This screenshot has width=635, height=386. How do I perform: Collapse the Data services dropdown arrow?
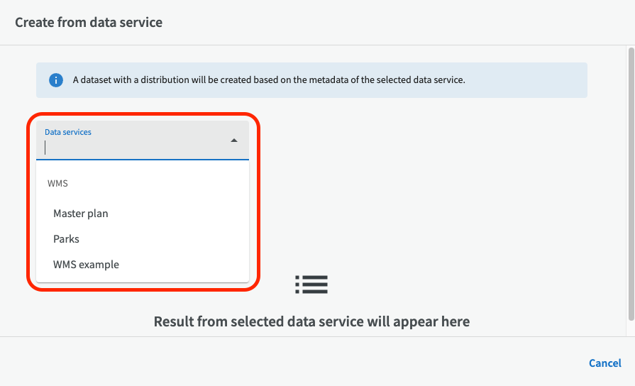pos(234,140)
